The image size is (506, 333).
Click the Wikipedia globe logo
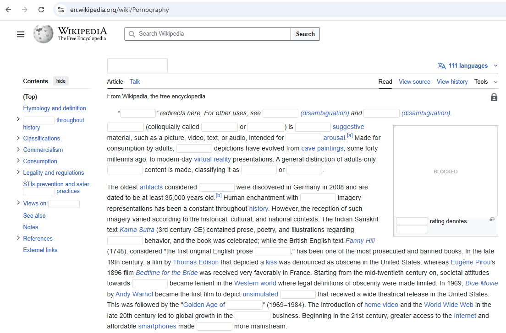click(43, 34)
